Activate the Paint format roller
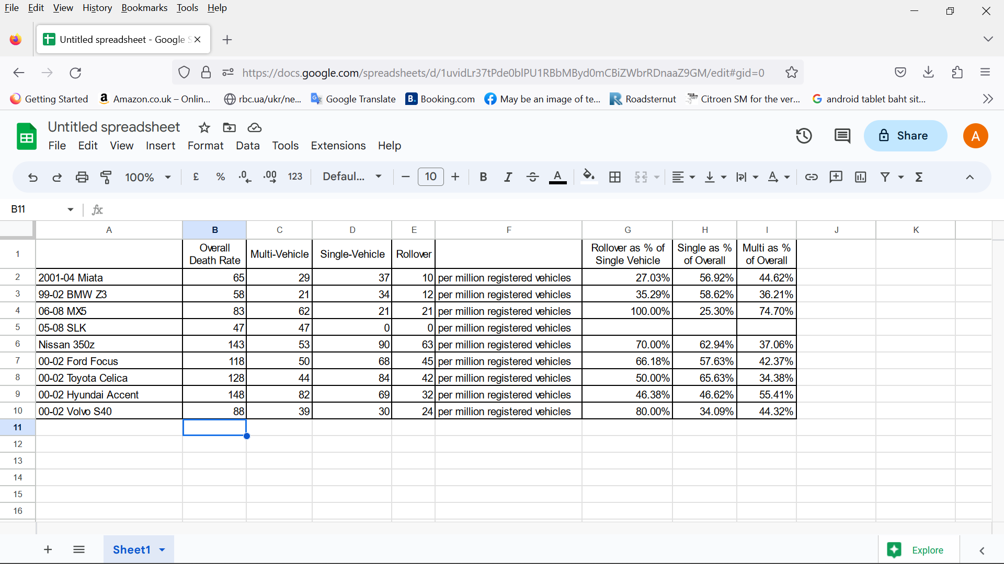 pos(106,178)
